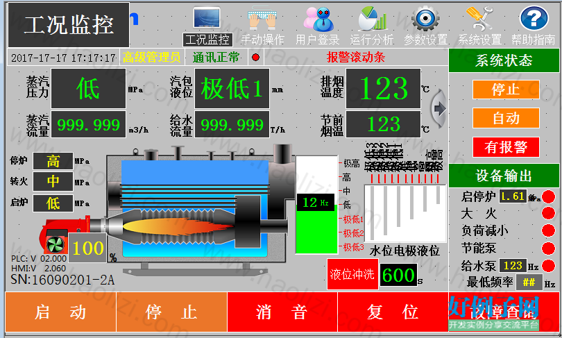Open the 手动操作 keyboard icon
Image resolution: width=562 pixels, height=338 pixels.
click(262, 18)
